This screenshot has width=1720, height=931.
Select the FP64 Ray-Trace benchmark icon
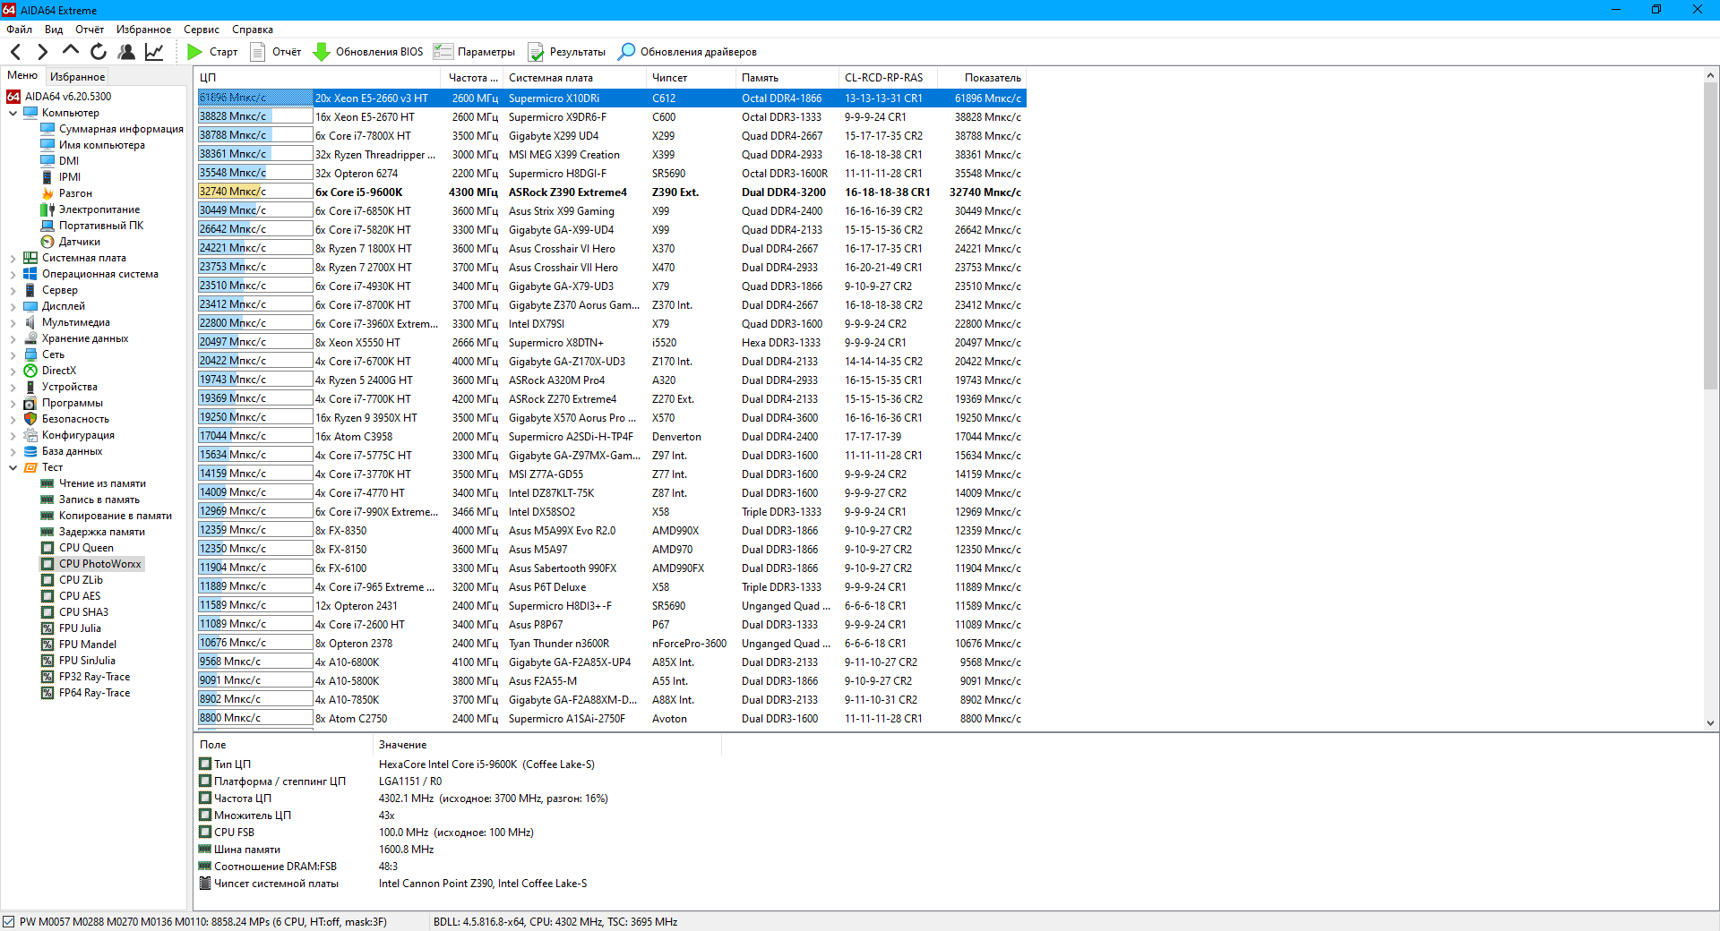pos(47,693)
